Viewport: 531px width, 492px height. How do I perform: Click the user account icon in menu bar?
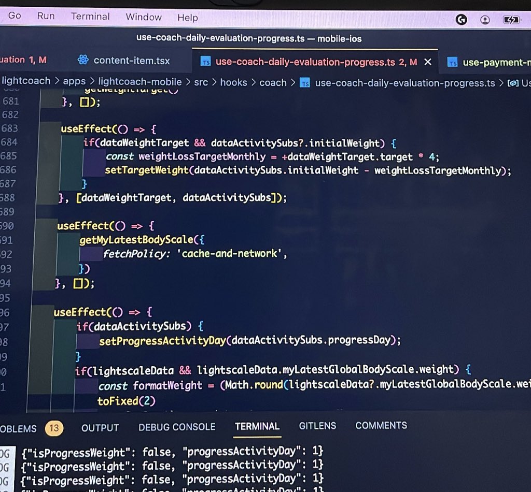tap(485, 20)
